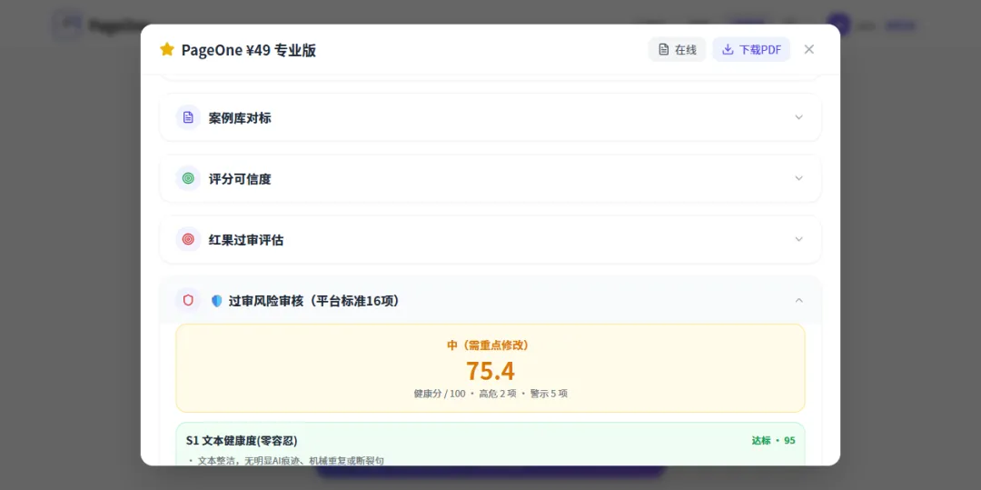Click the document icon inside 在线 button
This screenshot has width=981, height=490.
click(x=664, y=49)
